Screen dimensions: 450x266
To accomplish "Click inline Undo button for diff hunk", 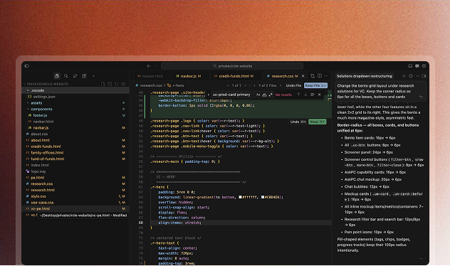I will click(x=298, y=122).
